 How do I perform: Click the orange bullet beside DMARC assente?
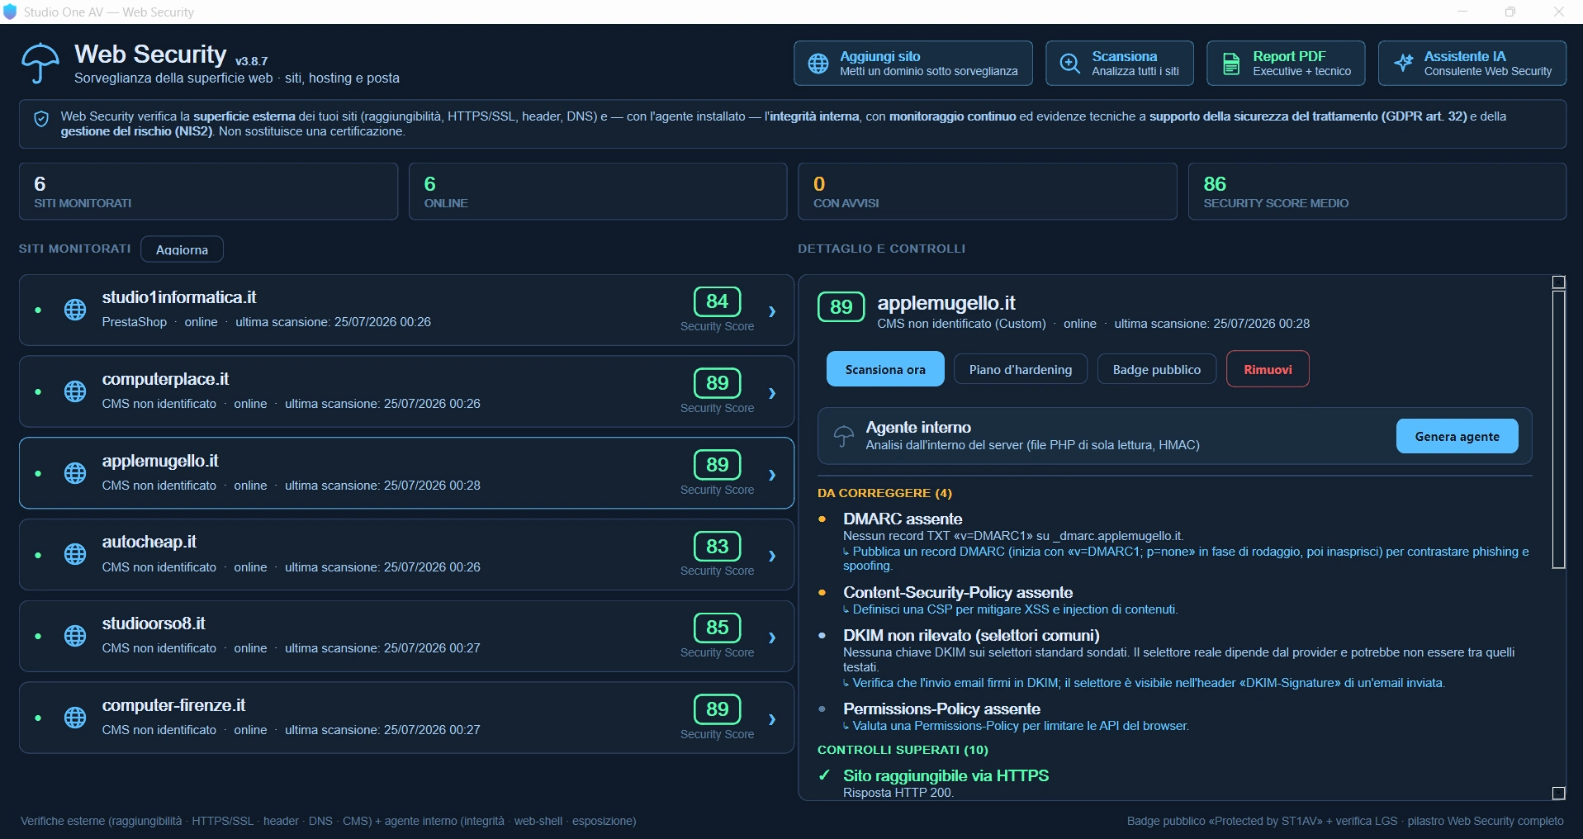click(x=822, y=519)
